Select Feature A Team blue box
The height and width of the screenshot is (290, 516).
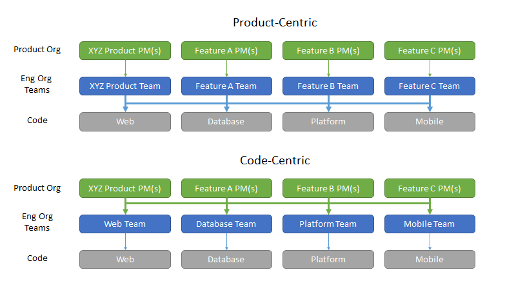pos(226,86)
